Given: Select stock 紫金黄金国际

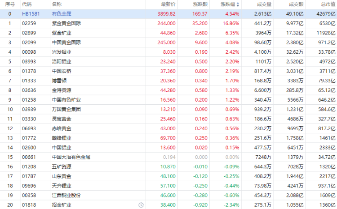Looking at the screenshot, I should pyautogui.click(x=67, y=23).
